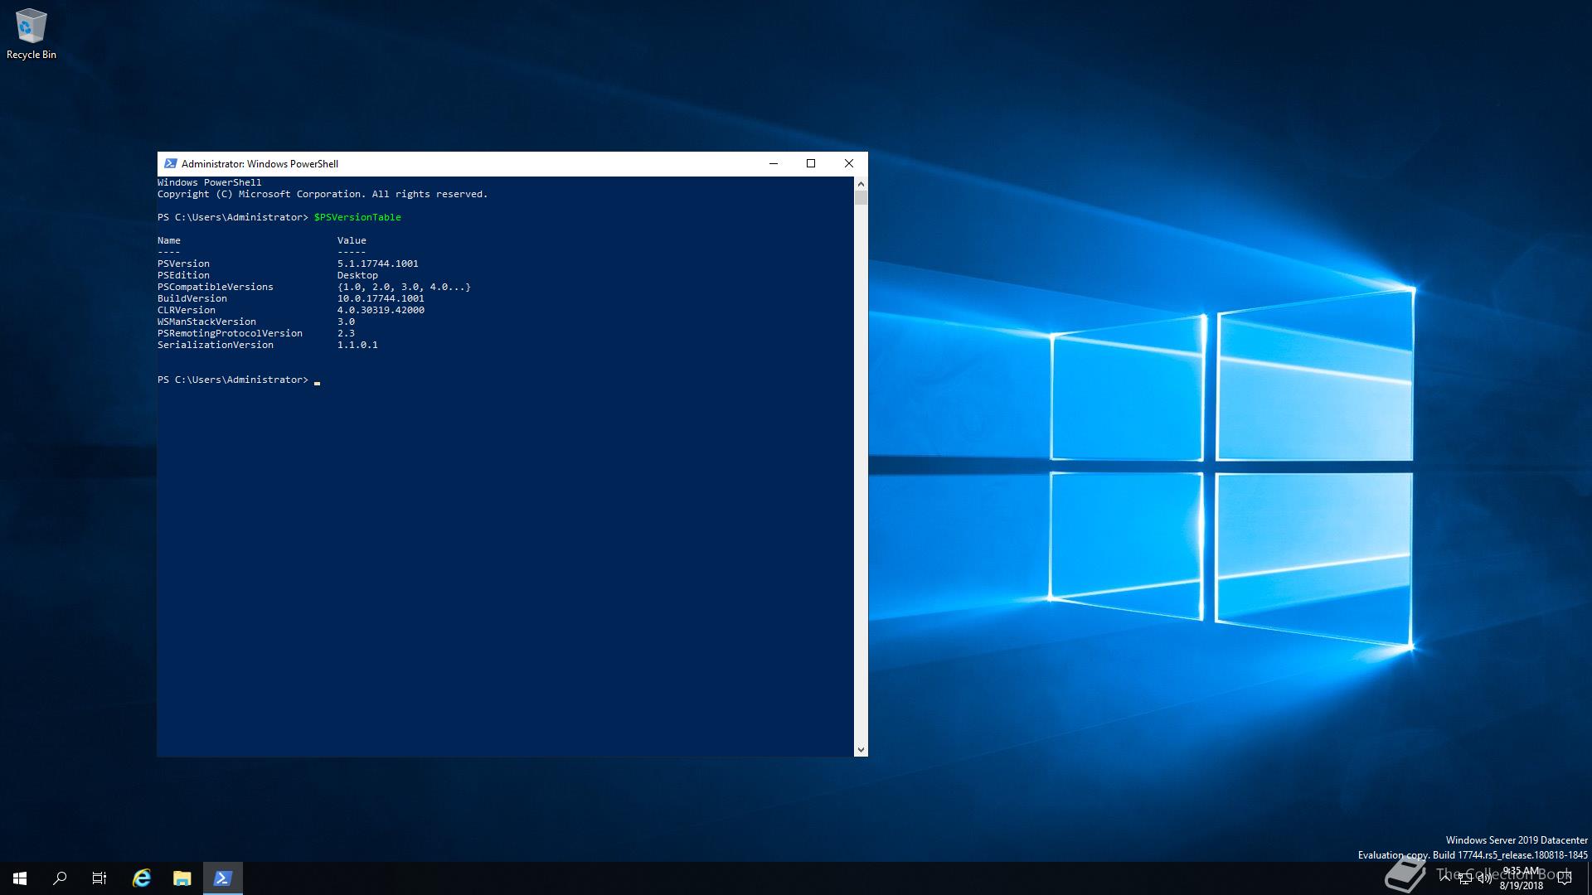Click the value 5.1.17744.1001

coord(377,264)
